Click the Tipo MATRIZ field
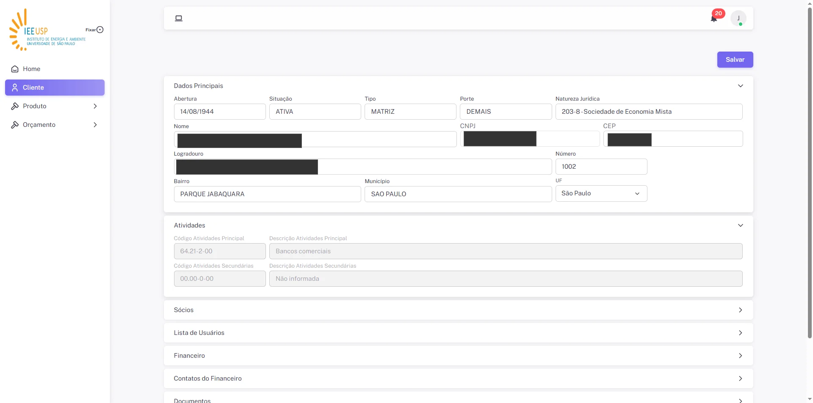Viewport: 813px width, 403px height. (x=410, y=112)
